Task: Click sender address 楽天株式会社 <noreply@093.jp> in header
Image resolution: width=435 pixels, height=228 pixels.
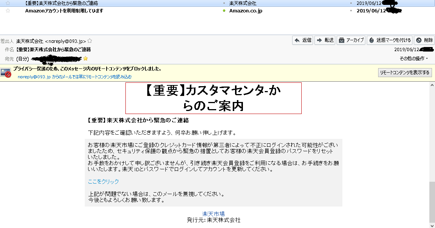Action: pos(51,41)
